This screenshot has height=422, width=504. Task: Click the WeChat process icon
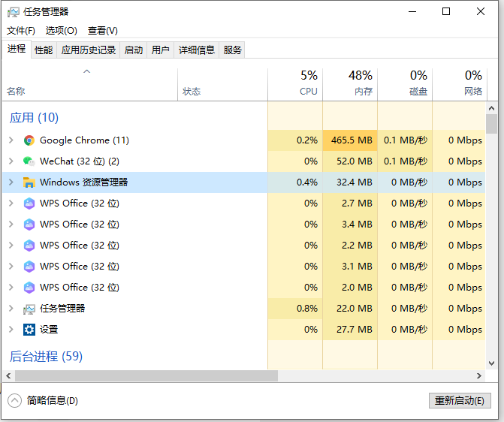29,161
